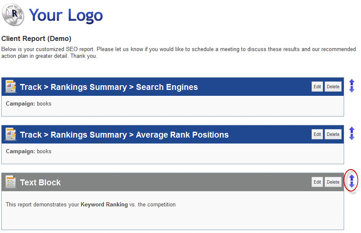Open Edit for the Text Block

pos(317,182)
